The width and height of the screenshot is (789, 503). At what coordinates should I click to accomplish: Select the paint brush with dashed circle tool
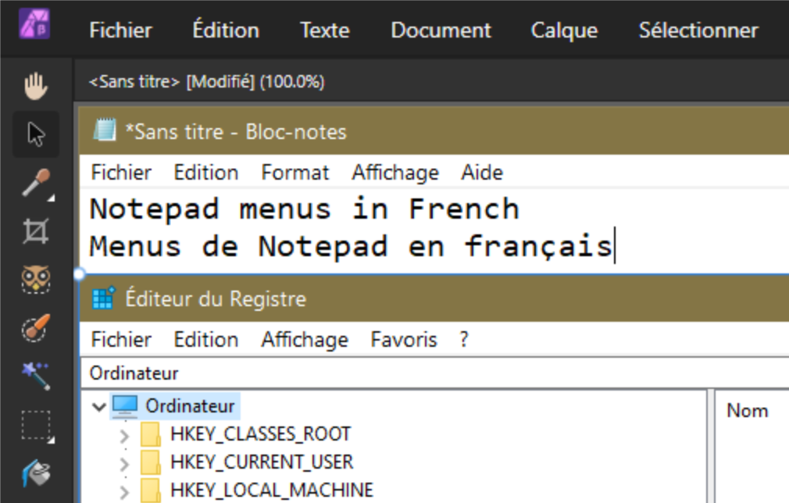tap(36, 328)
